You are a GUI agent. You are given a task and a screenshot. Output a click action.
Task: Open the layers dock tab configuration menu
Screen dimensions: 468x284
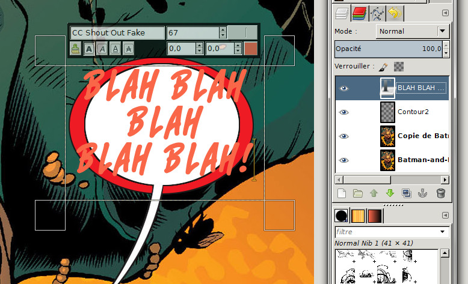(445, 13)
